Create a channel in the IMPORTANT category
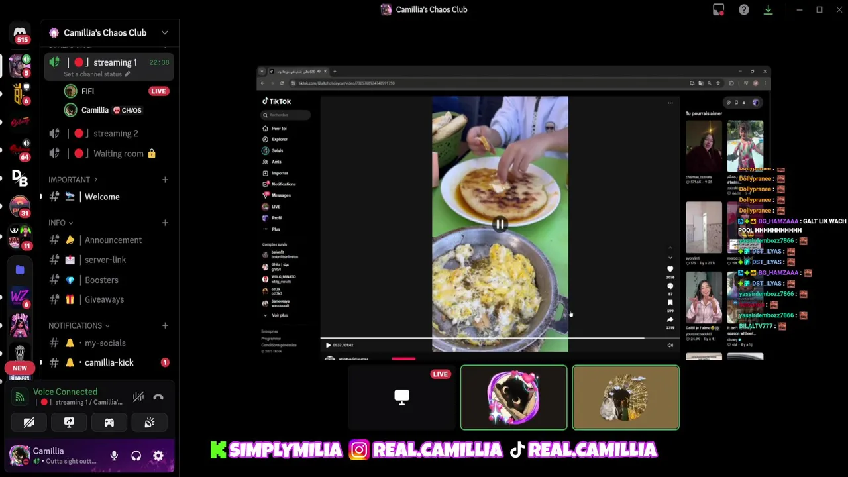This screenshot has height=477, width=848. click(165, 180)
